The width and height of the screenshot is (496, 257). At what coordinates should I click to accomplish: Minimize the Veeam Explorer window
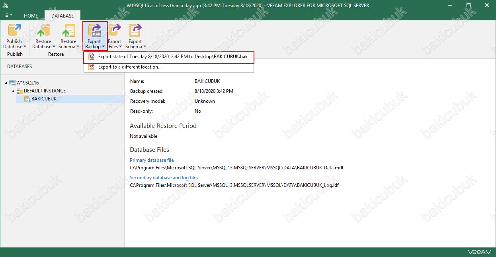point(451,5)
